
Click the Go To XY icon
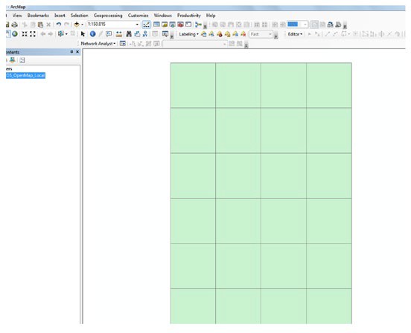[x=145, y=33]
